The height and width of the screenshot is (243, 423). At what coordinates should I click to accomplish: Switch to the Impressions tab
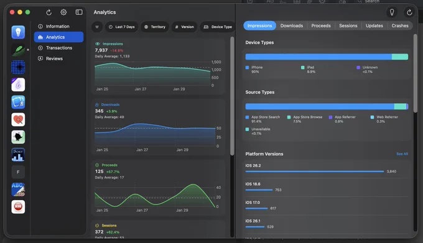(259, 25)
